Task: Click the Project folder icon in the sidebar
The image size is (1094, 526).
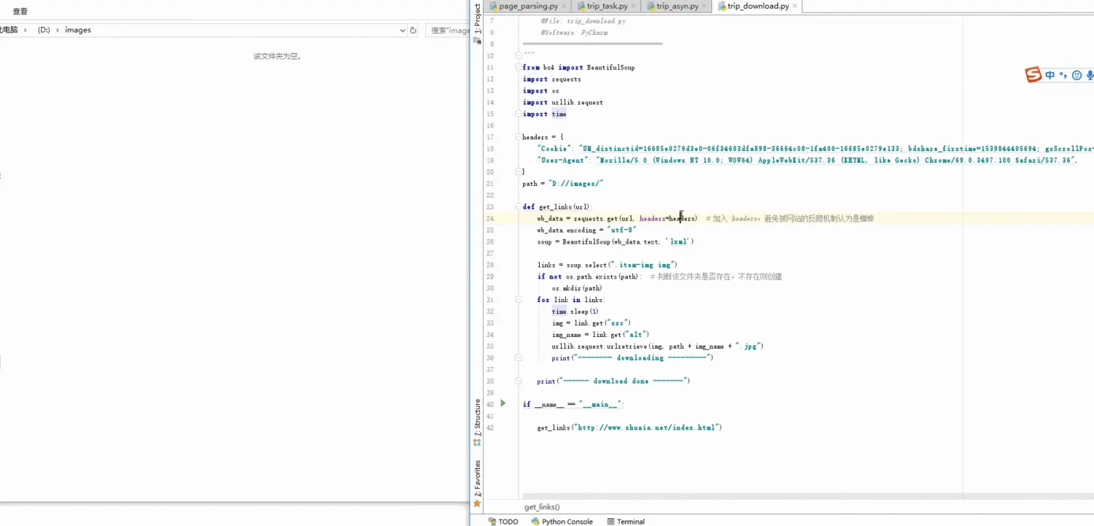Action: (477, 41)
